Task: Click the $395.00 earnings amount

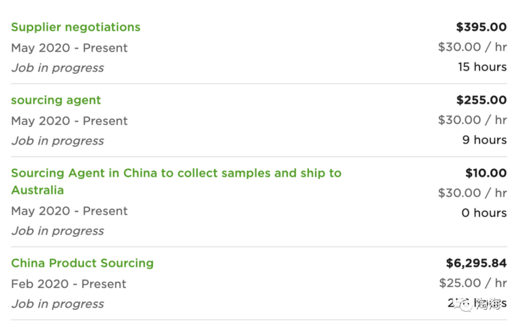Action: click(x=482, y=27)
